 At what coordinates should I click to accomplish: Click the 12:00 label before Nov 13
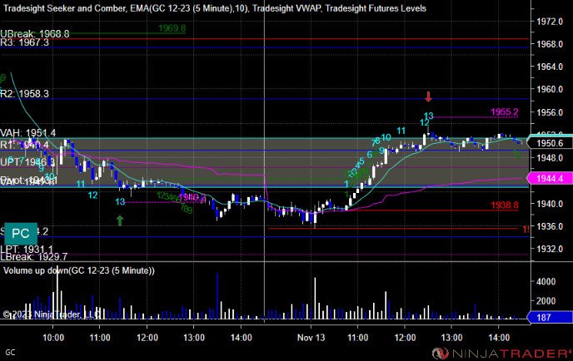147,337
